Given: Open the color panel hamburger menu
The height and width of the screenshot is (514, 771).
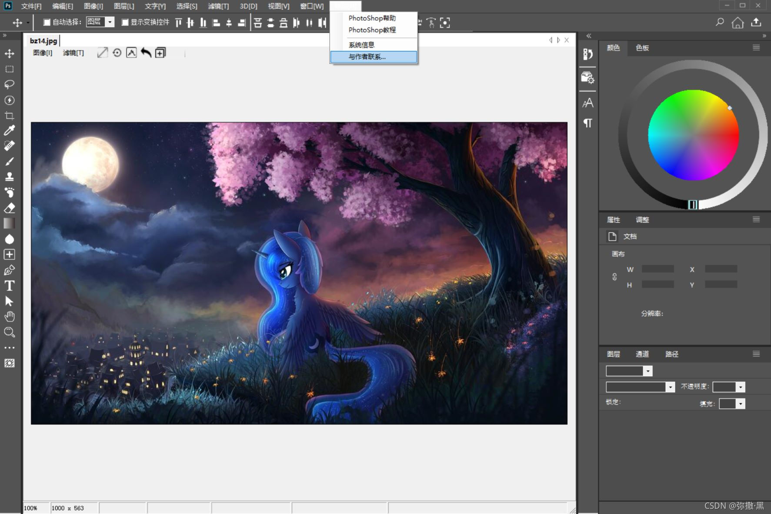Looking at the screenshot, I should tap(756, 47).
